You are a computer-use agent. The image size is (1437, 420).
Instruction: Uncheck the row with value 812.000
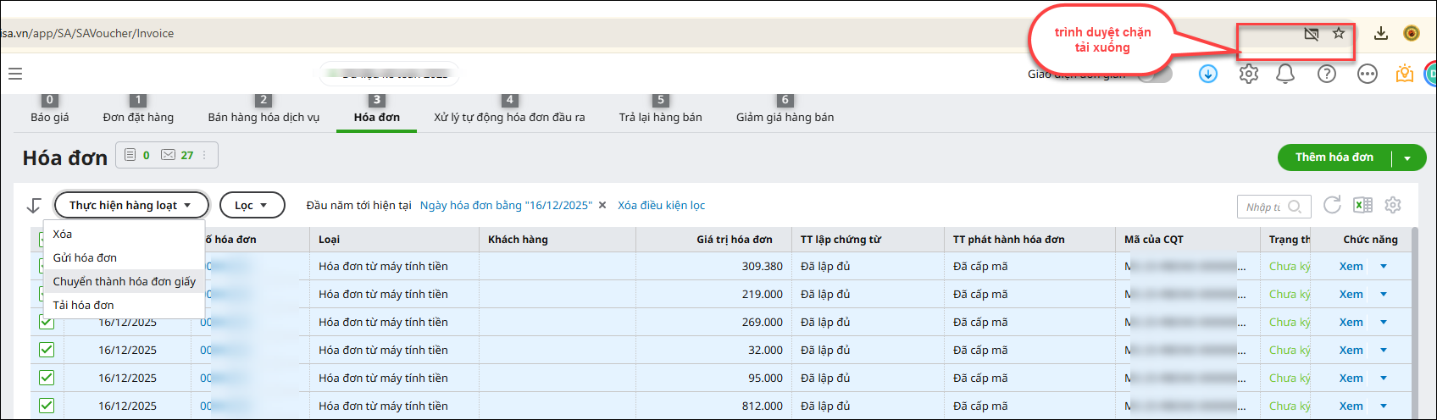pos(47,406)
